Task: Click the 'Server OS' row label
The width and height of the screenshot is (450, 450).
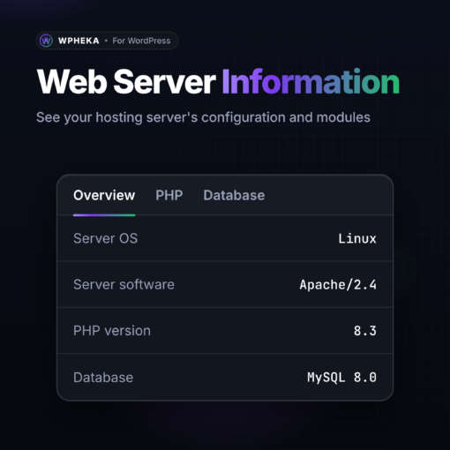Action: click(x=106, y=238)
